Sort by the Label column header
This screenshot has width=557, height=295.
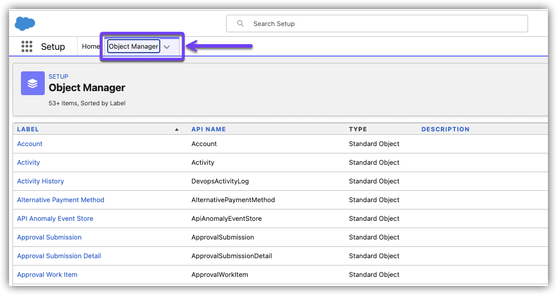[28, 130]
